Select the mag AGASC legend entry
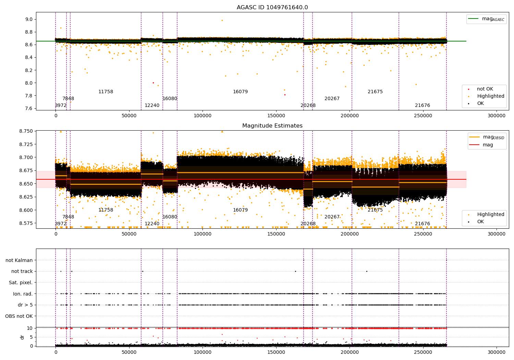 click(x=487, y=19)
